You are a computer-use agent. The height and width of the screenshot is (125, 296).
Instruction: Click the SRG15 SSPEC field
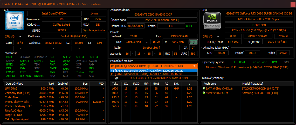62,30
